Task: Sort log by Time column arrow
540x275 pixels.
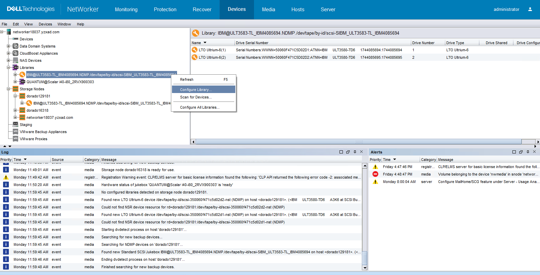Action: click(x=25, y=159)
